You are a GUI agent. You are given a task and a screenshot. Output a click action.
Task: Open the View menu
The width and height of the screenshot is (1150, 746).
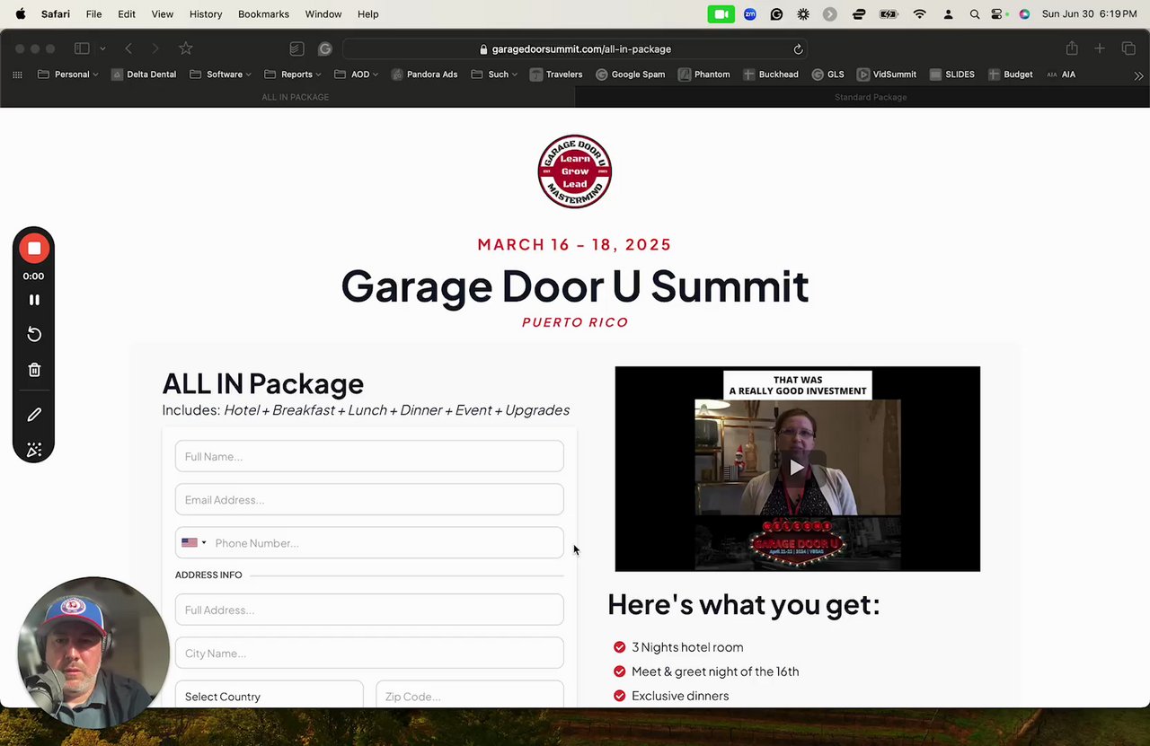[163, 14]
